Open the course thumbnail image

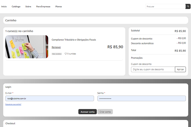click(27, 47)
